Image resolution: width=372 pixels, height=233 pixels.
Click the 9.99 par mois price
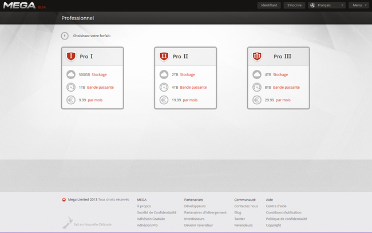click(90, 100)
